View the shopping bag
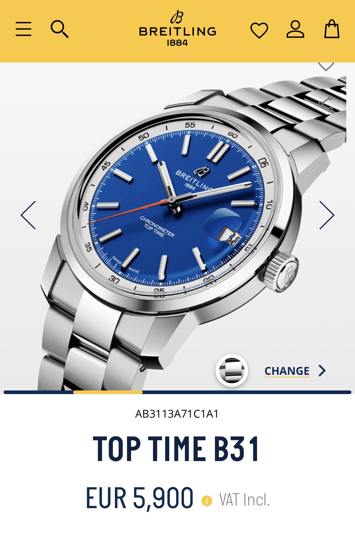The width and height of the screenshot is (355, 535). click(332, 29)
